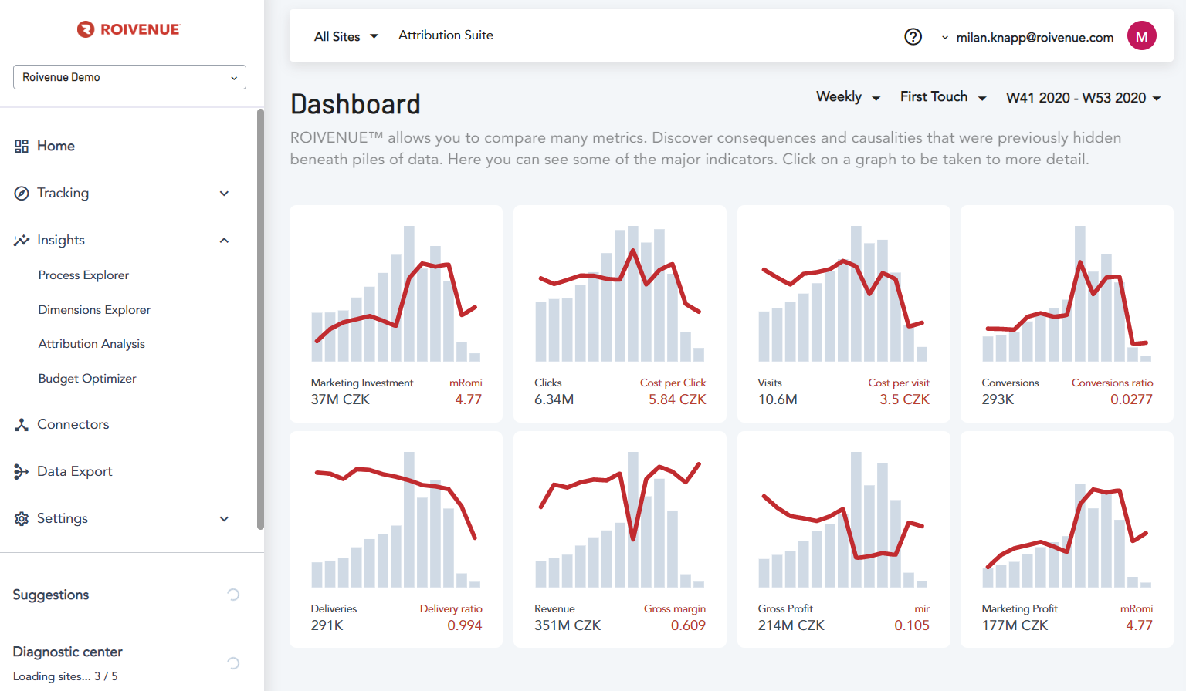Open the help question mark icon
The width and height of the screenshot is (1186, 691).
click(x=913, y=37)
